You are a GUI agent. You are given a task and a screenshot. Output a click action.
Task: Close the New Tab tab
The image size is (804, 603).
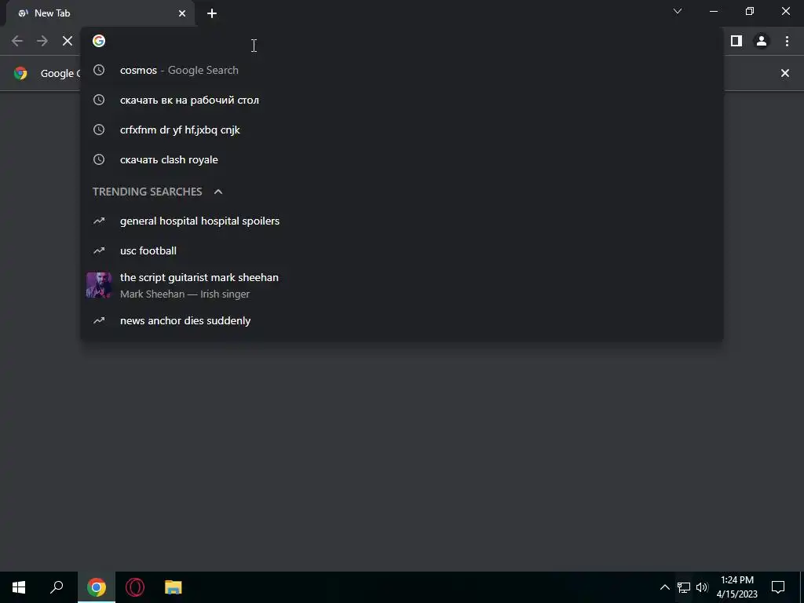point(182,13)
